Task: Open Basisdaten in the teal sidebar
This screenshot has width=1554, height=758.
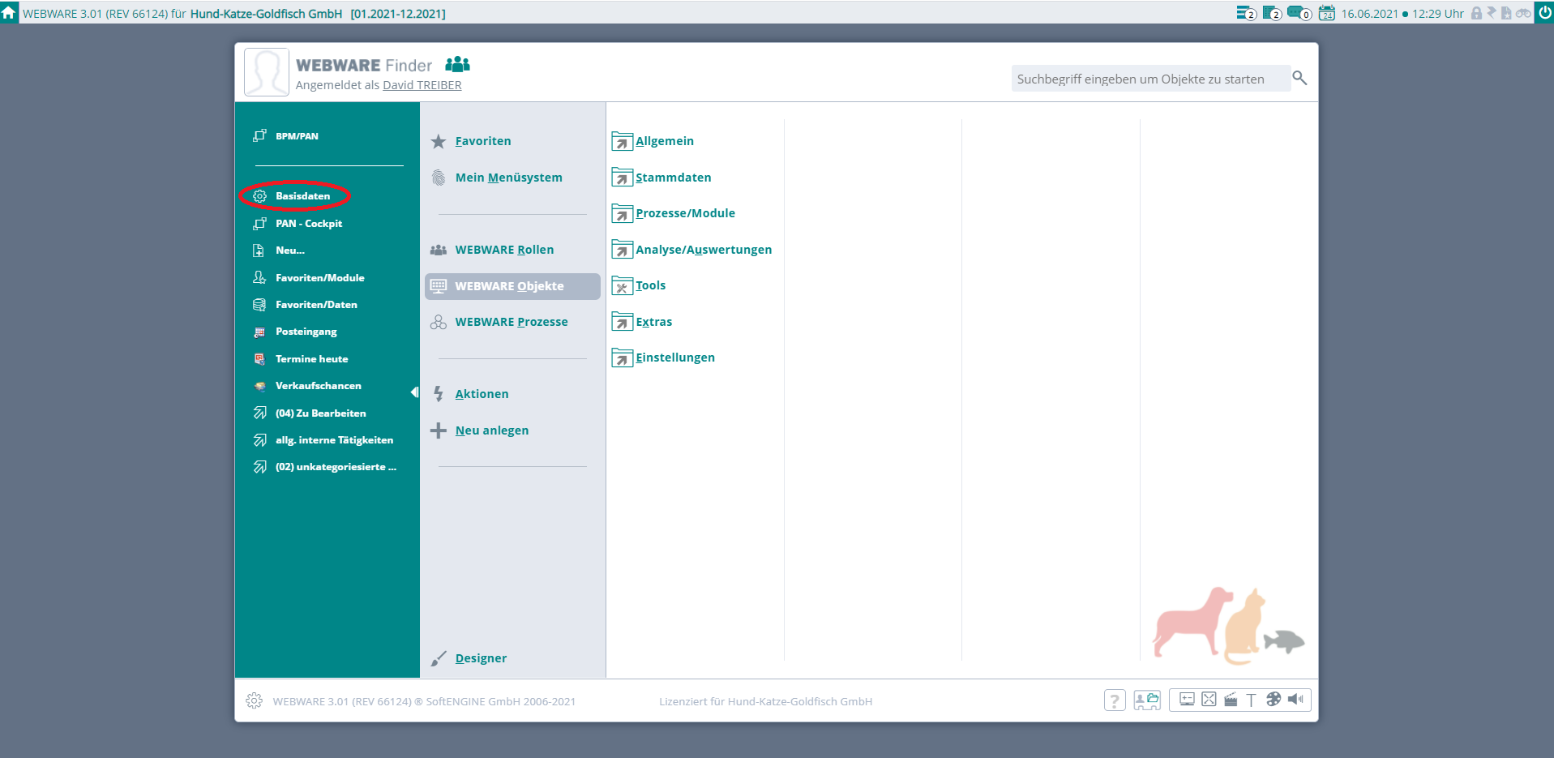Action: [x=302, y=196]
